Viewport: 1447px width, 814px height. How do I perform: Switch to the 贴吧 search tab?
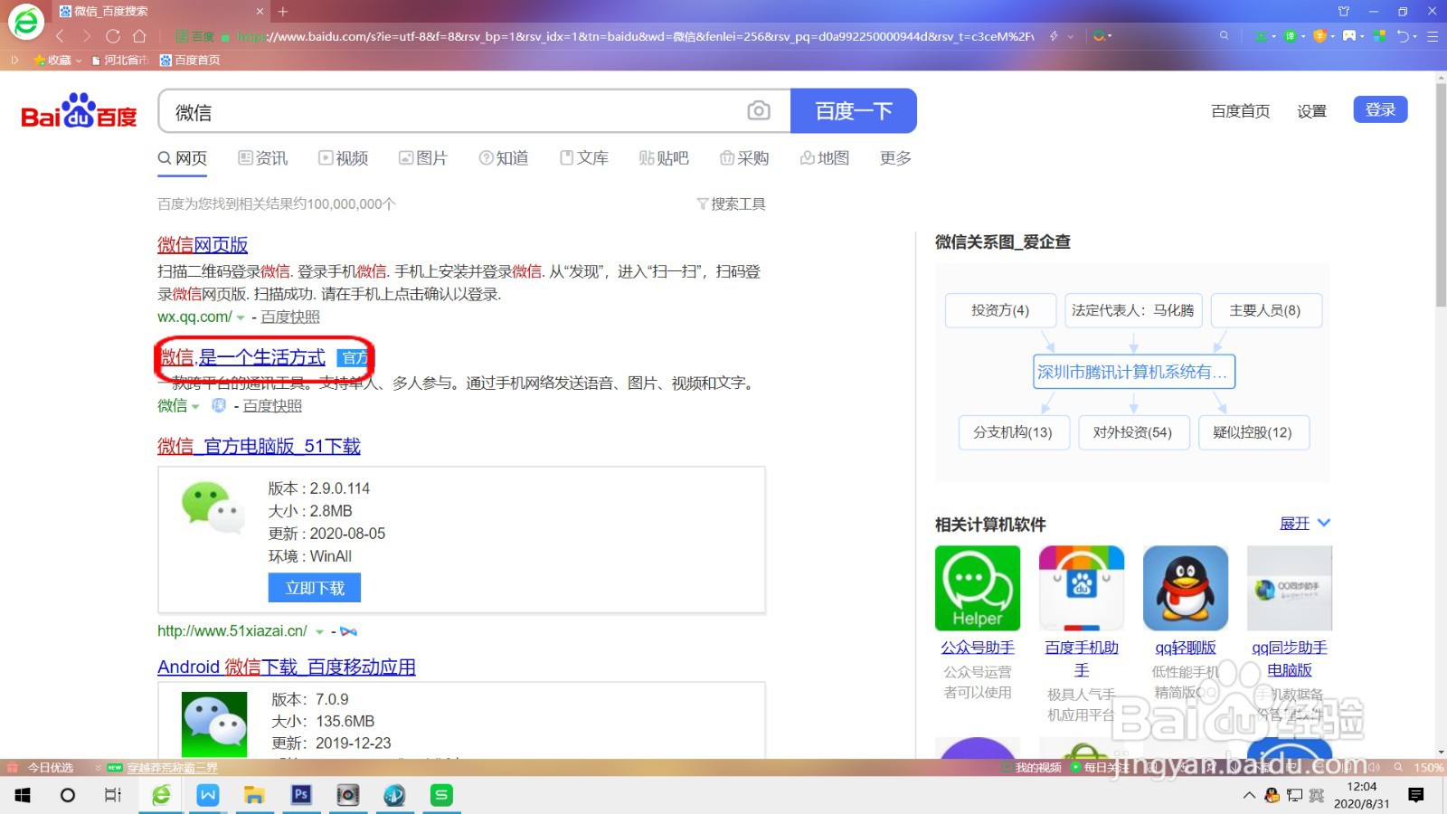pos(664,157)
